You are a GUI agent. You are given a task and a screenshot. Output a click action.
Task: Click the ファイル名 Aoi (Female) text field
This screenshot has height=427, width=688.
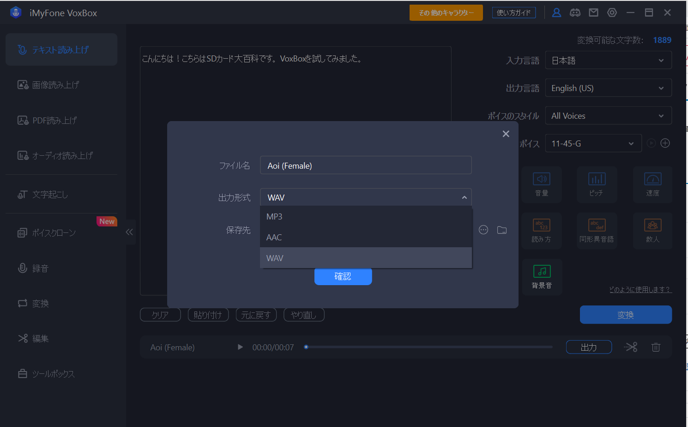click(x=366, y=165)
